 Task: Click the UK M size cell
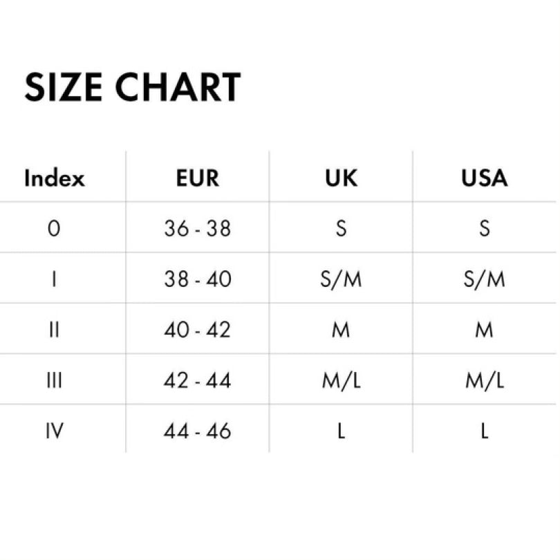point(341,330)
